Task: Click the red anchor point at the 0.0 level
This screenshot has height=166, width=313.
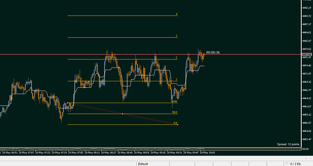Action: pos(178,124)
